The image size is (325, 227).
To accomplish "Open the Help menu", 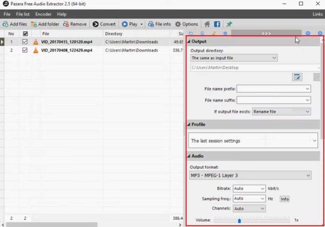I will (62, 14).
